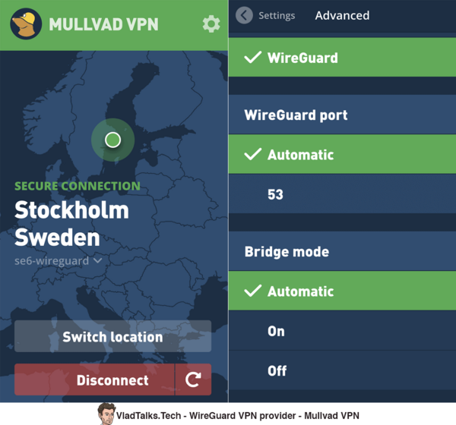Image resolution: width=456 pixels, height=425 pixels.
Task: Set Bridge mode to Off
Action: coord(342,370)
